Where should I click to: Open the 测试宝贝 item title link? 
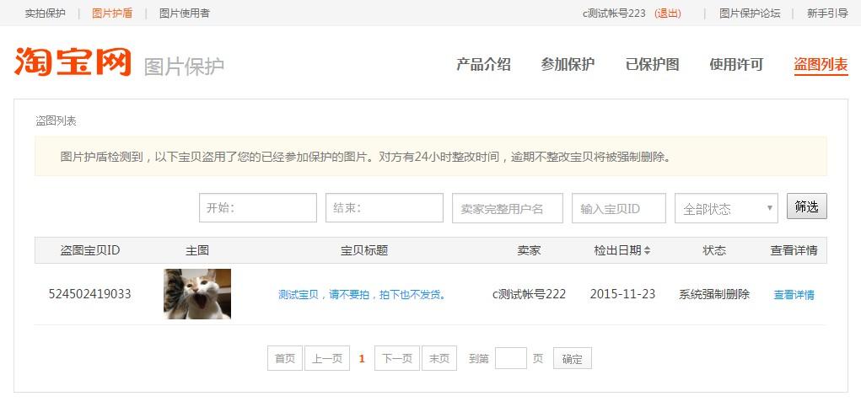click(x=362, y=295)
